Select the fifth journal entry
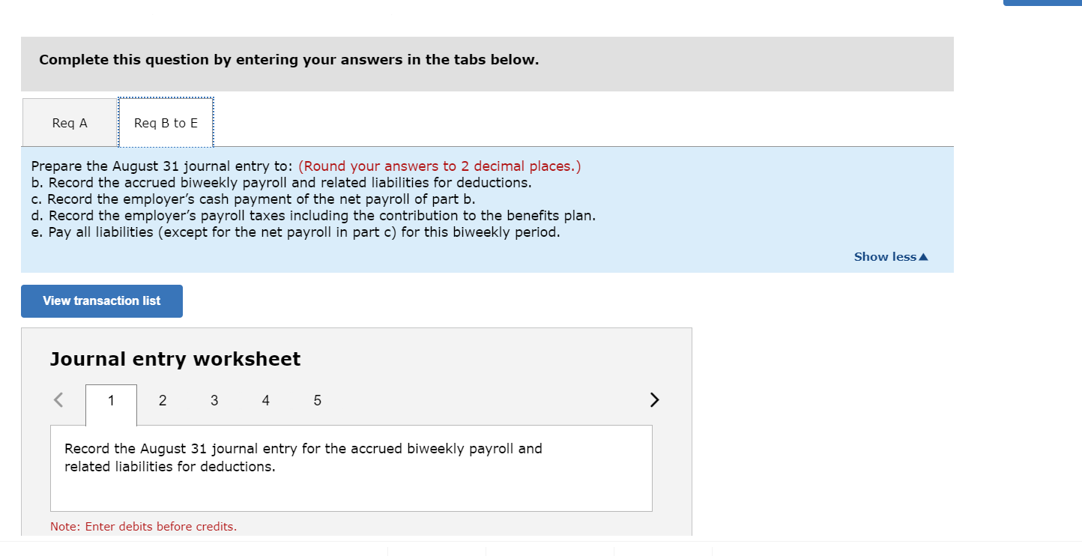1082x556 pixels. [317, 400]
